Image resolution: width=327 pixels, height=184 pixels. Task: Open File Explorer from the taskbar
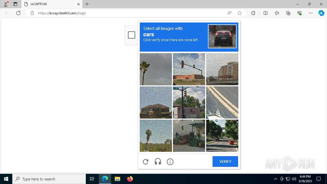tap(117, 179)
